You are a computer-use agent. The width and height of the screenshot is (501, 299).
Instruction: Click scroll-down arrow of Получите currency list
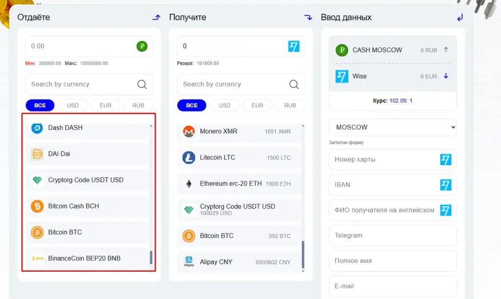pos(303,271)
